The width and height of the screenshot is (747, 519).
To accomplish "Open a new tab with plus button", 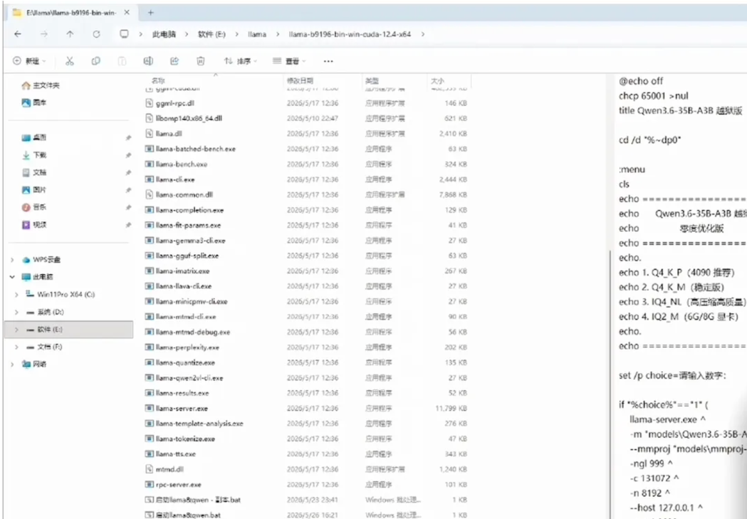I will tap(150, 13).
